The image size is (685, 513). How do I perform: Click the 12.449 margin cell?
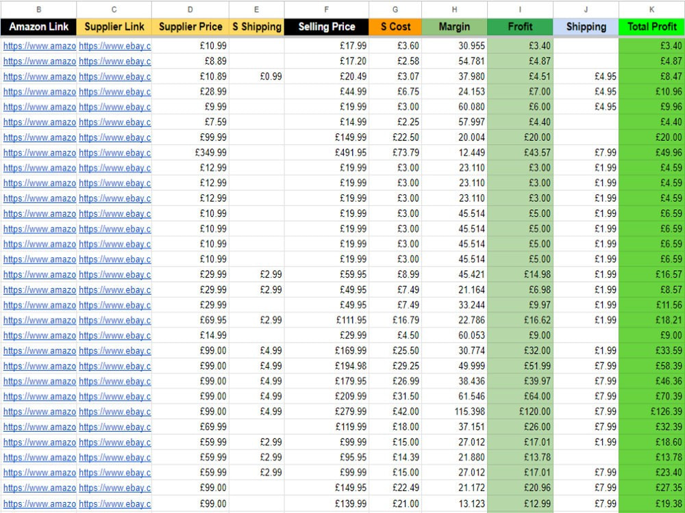454,153
